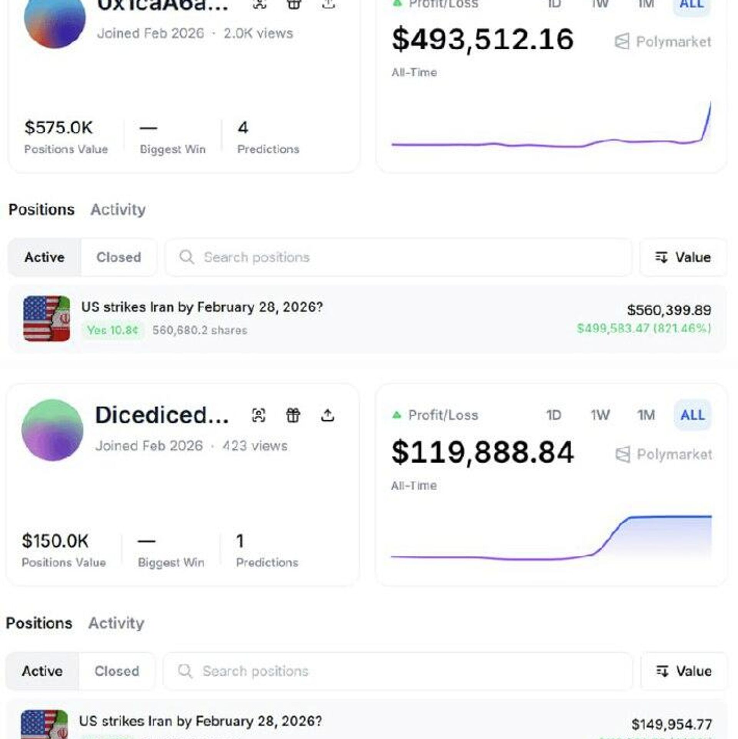Select Active filter in upper positions list
This screenshot has width=738, height=739.
point(45,257)
